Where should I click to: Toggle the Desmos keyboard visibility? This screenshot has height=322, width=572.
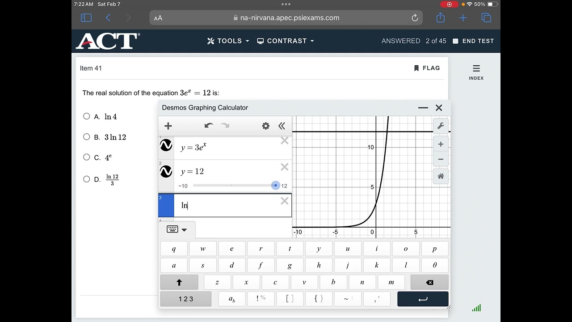[x=177, y=229]
